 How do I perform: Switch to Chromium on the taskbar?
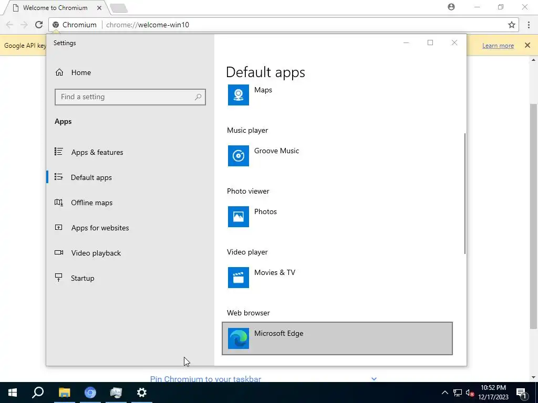click(90, 393)
